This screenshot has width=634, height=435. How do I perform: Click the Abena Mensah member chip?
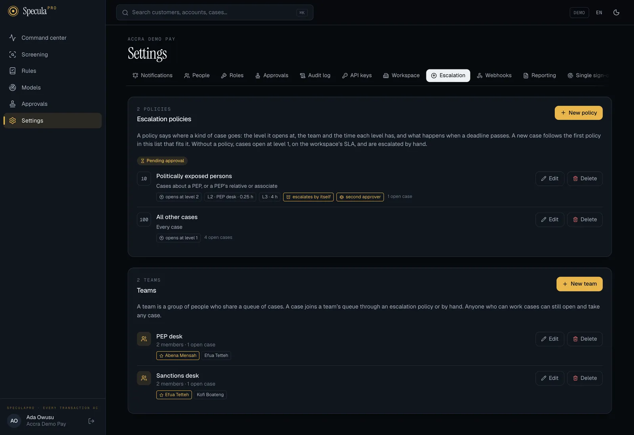pos(178,356)
